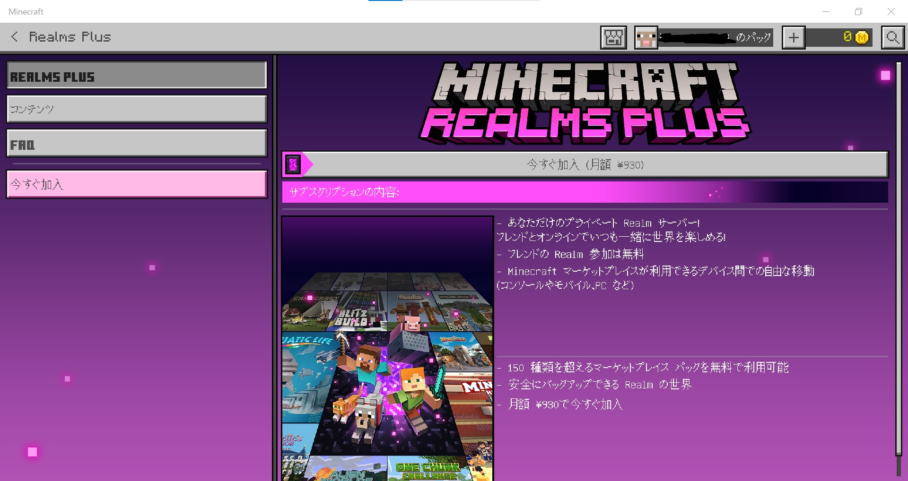Image resolution: width=908 pixels, height=481 pixels.
Task: Open the FAQ sidebar tab
Action: (137, 144)
